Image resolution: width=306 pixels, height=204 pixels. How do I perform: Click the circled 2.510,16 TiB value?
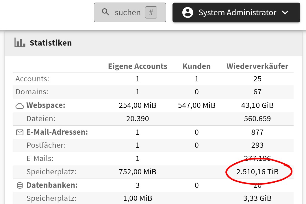click(x=257, y=172)
